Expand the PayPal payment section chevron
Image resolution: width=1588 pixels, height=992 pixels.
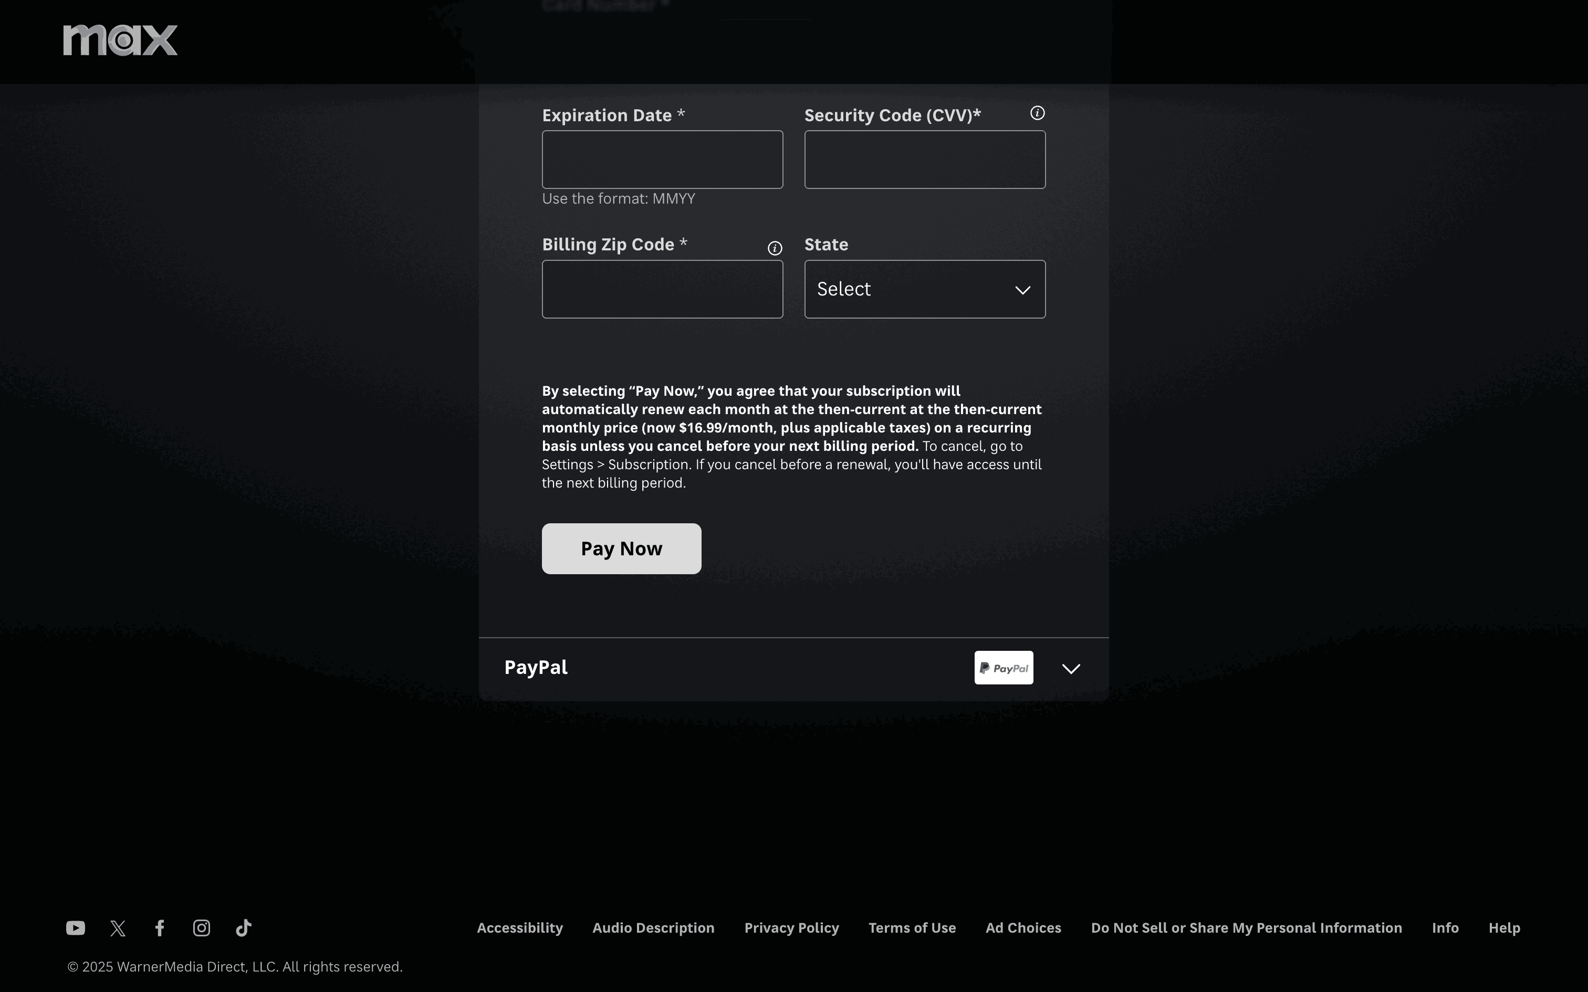pyautogui.click(x=1070, y=669)
